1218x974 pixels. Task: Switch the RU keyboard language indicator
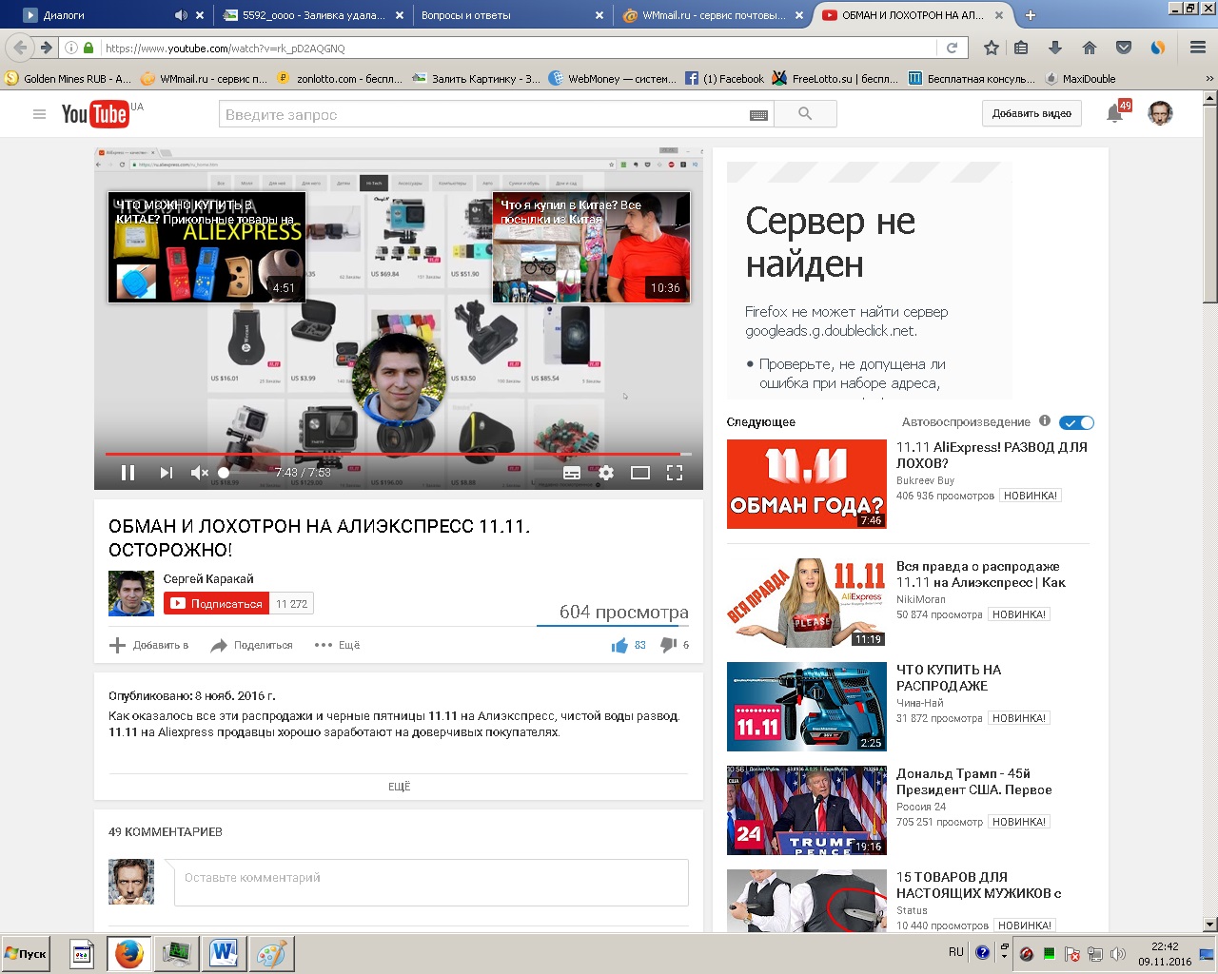[x=955, y=952]
